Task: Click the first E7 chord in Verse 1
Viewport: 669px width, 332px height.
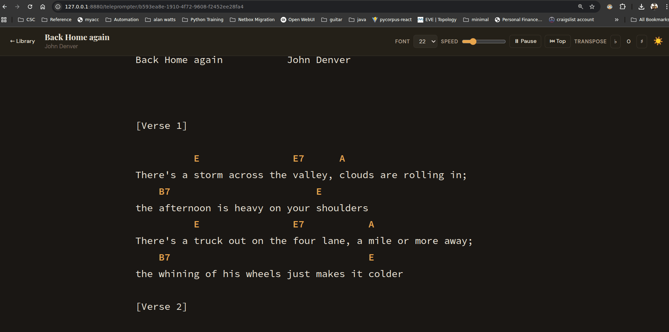Action: [298, 159]
